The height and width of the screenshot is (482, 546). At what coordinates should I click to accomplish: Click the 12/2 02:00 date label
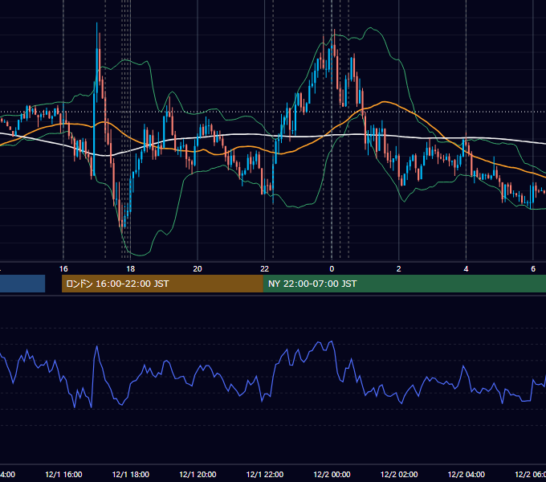pos(399,474)
